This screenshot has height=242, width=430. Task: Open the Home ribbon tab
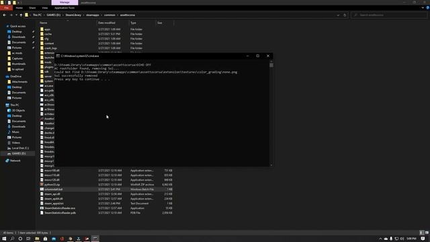pos(19,8)
